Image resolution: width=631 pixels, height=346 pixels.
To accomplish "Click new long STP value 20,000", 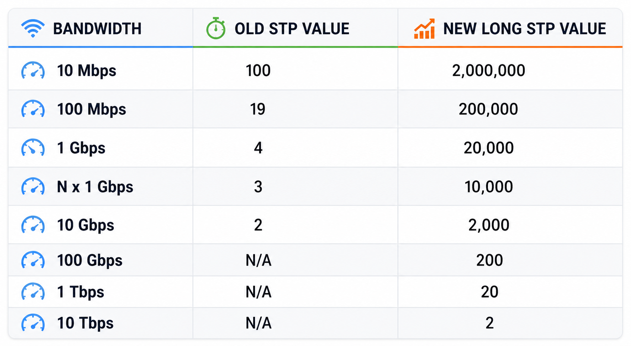I will point(489,148).
